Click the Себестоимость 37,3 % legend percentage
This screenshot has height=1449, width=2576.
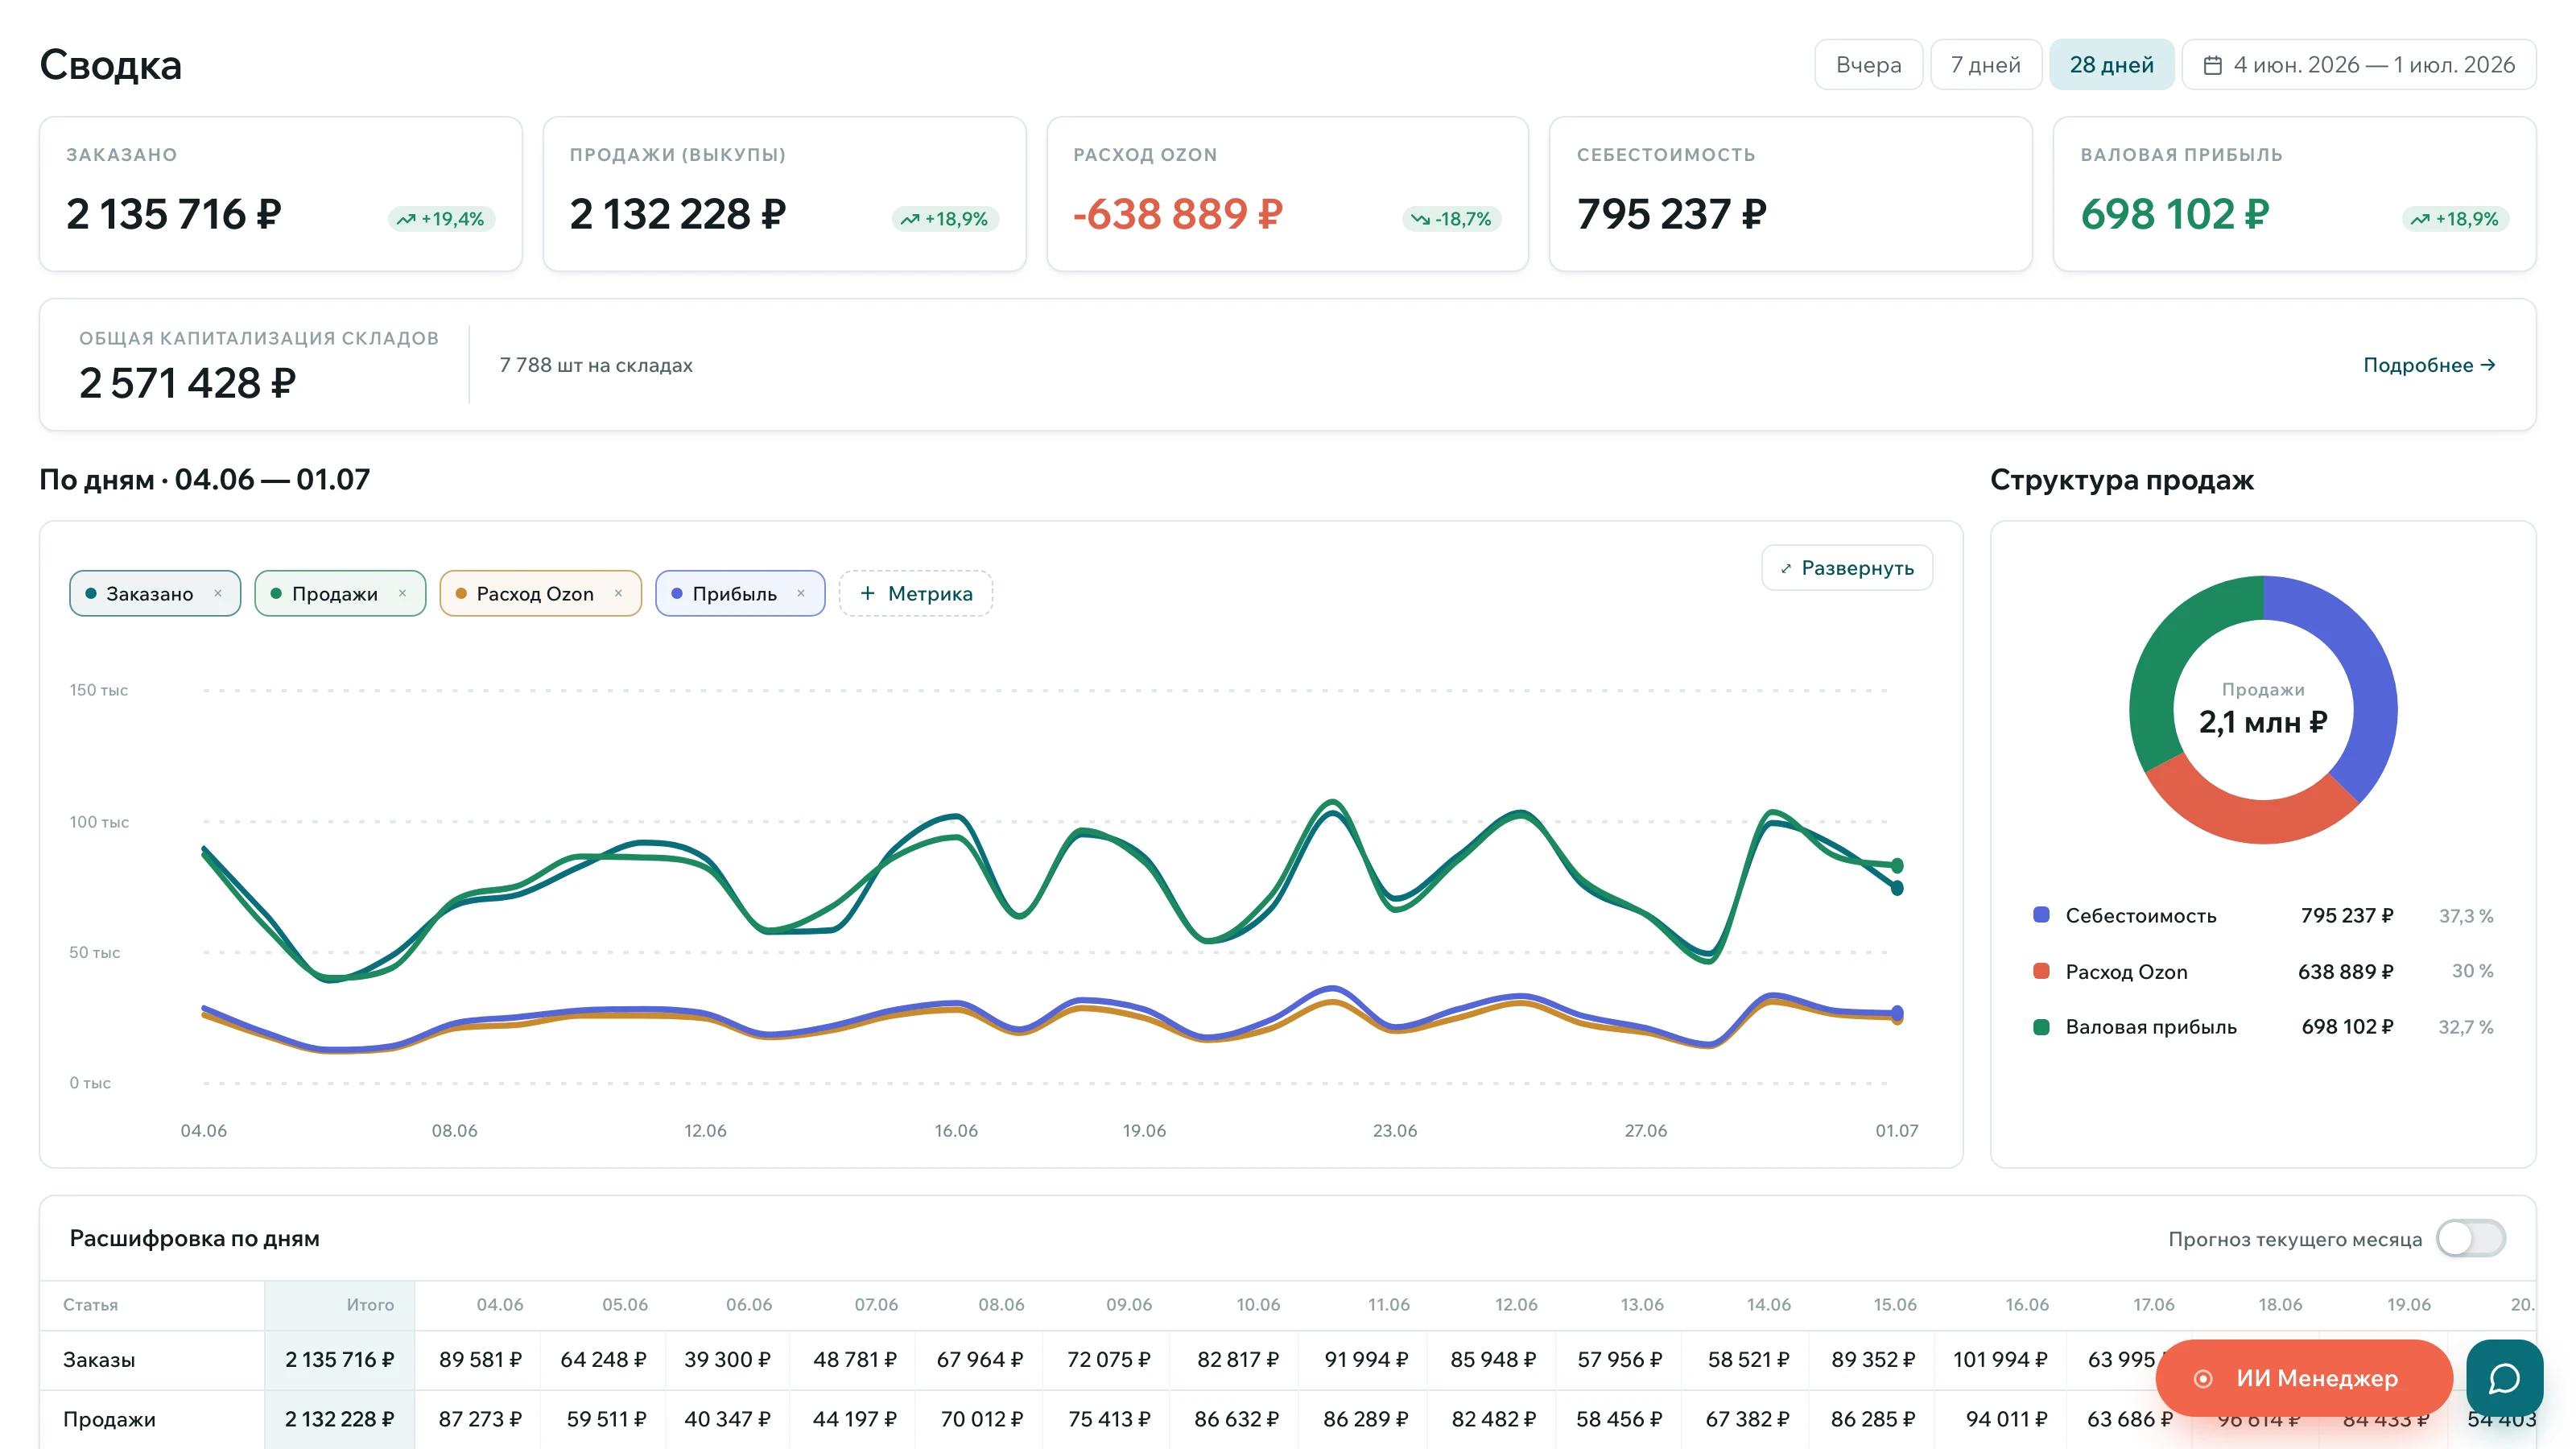[2466, 915]
